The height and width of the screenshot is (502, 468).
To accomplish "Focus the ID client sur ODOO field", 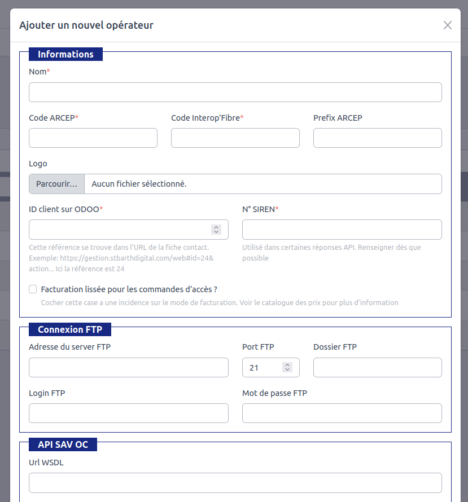I will tap(119, 230).
